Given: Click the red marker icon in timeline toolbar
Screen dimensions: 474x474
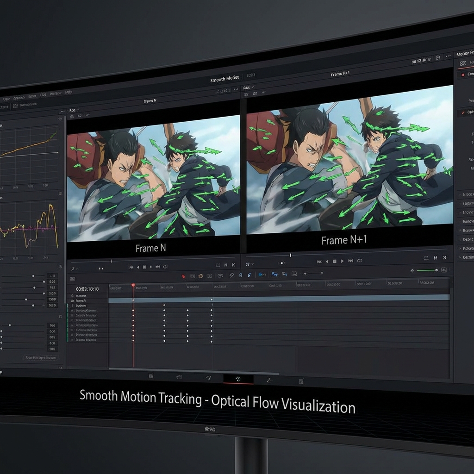Looking at the screenshot, I should 183,276.
